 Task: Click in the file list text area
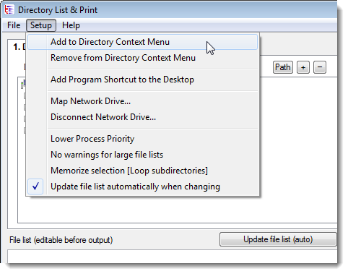coord(173,257)
